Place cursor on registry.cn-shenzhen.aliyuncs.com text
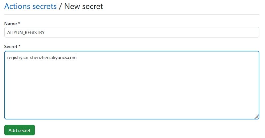Image resolution: width=265 pixels, height=138 pixels. pyautogui.click(x=42, y=58)
